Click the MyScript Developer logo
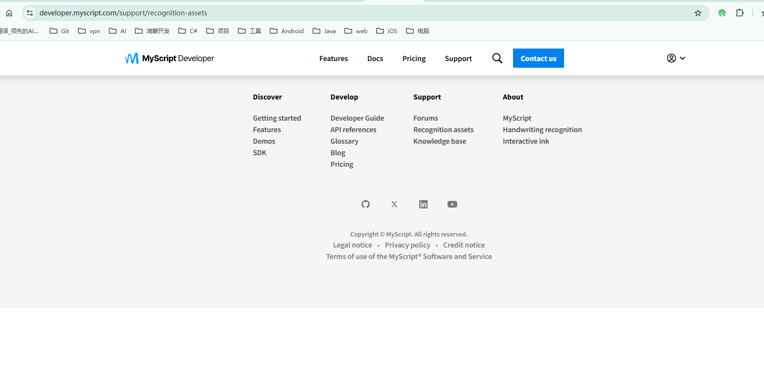 coord(169,58)
